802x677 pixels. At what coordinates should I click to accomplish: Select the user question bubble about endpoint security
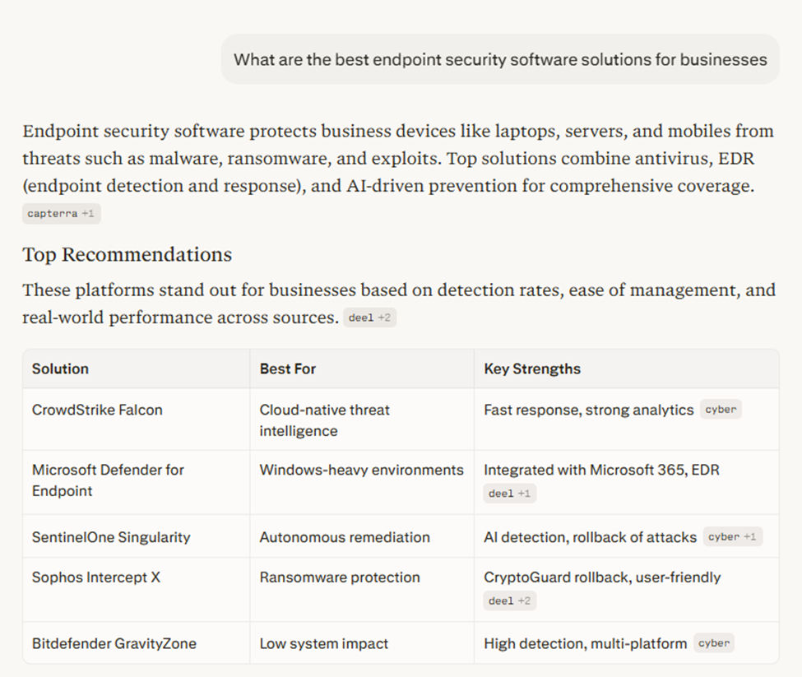(x=499, y=58)
